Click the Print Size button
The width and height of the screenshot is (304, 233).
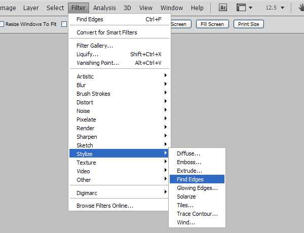(x=248, y=24)
